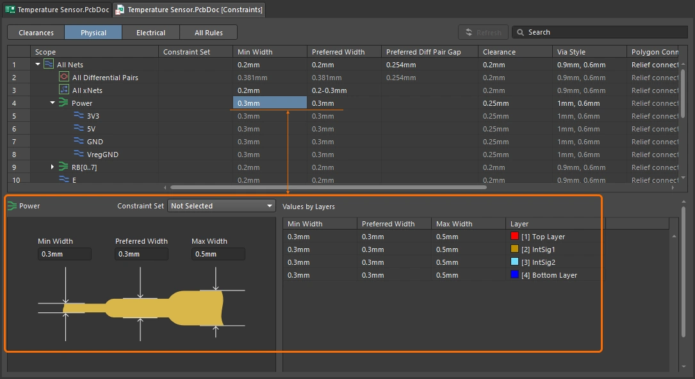Click the Max Width column header in layers table
This screenshot has width=695, height=379.
pos(468,224)
